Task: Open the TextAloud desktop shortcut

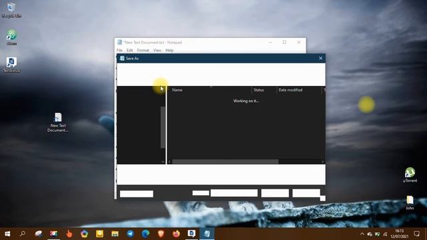Action: point(11,65)
